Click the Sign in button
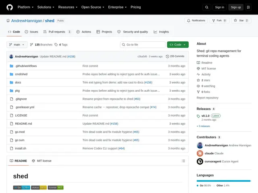Screen dimensions: 258x193 click(219, 7)
